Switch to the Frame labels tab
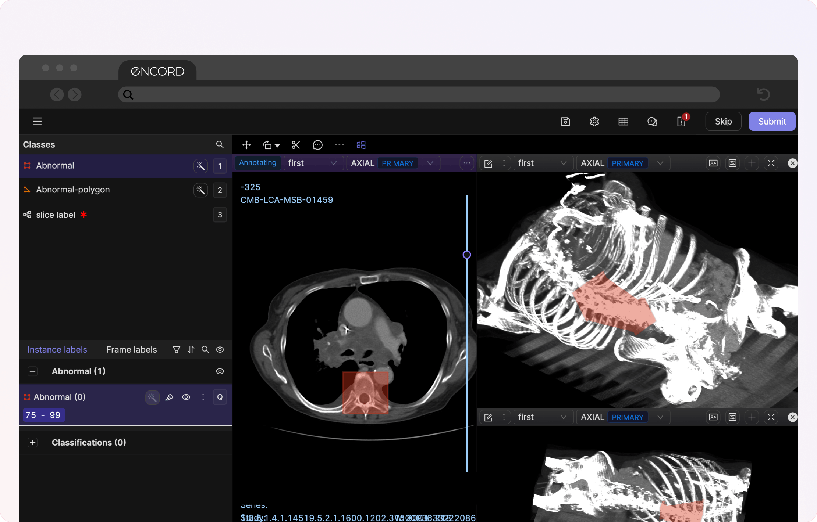This screenshot has height=522, width=817. click(131, 350)
